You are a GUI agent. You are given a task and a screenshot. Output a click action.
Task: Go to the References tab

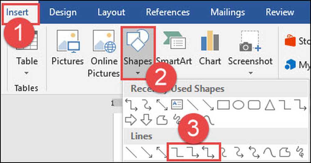[168, 12]
